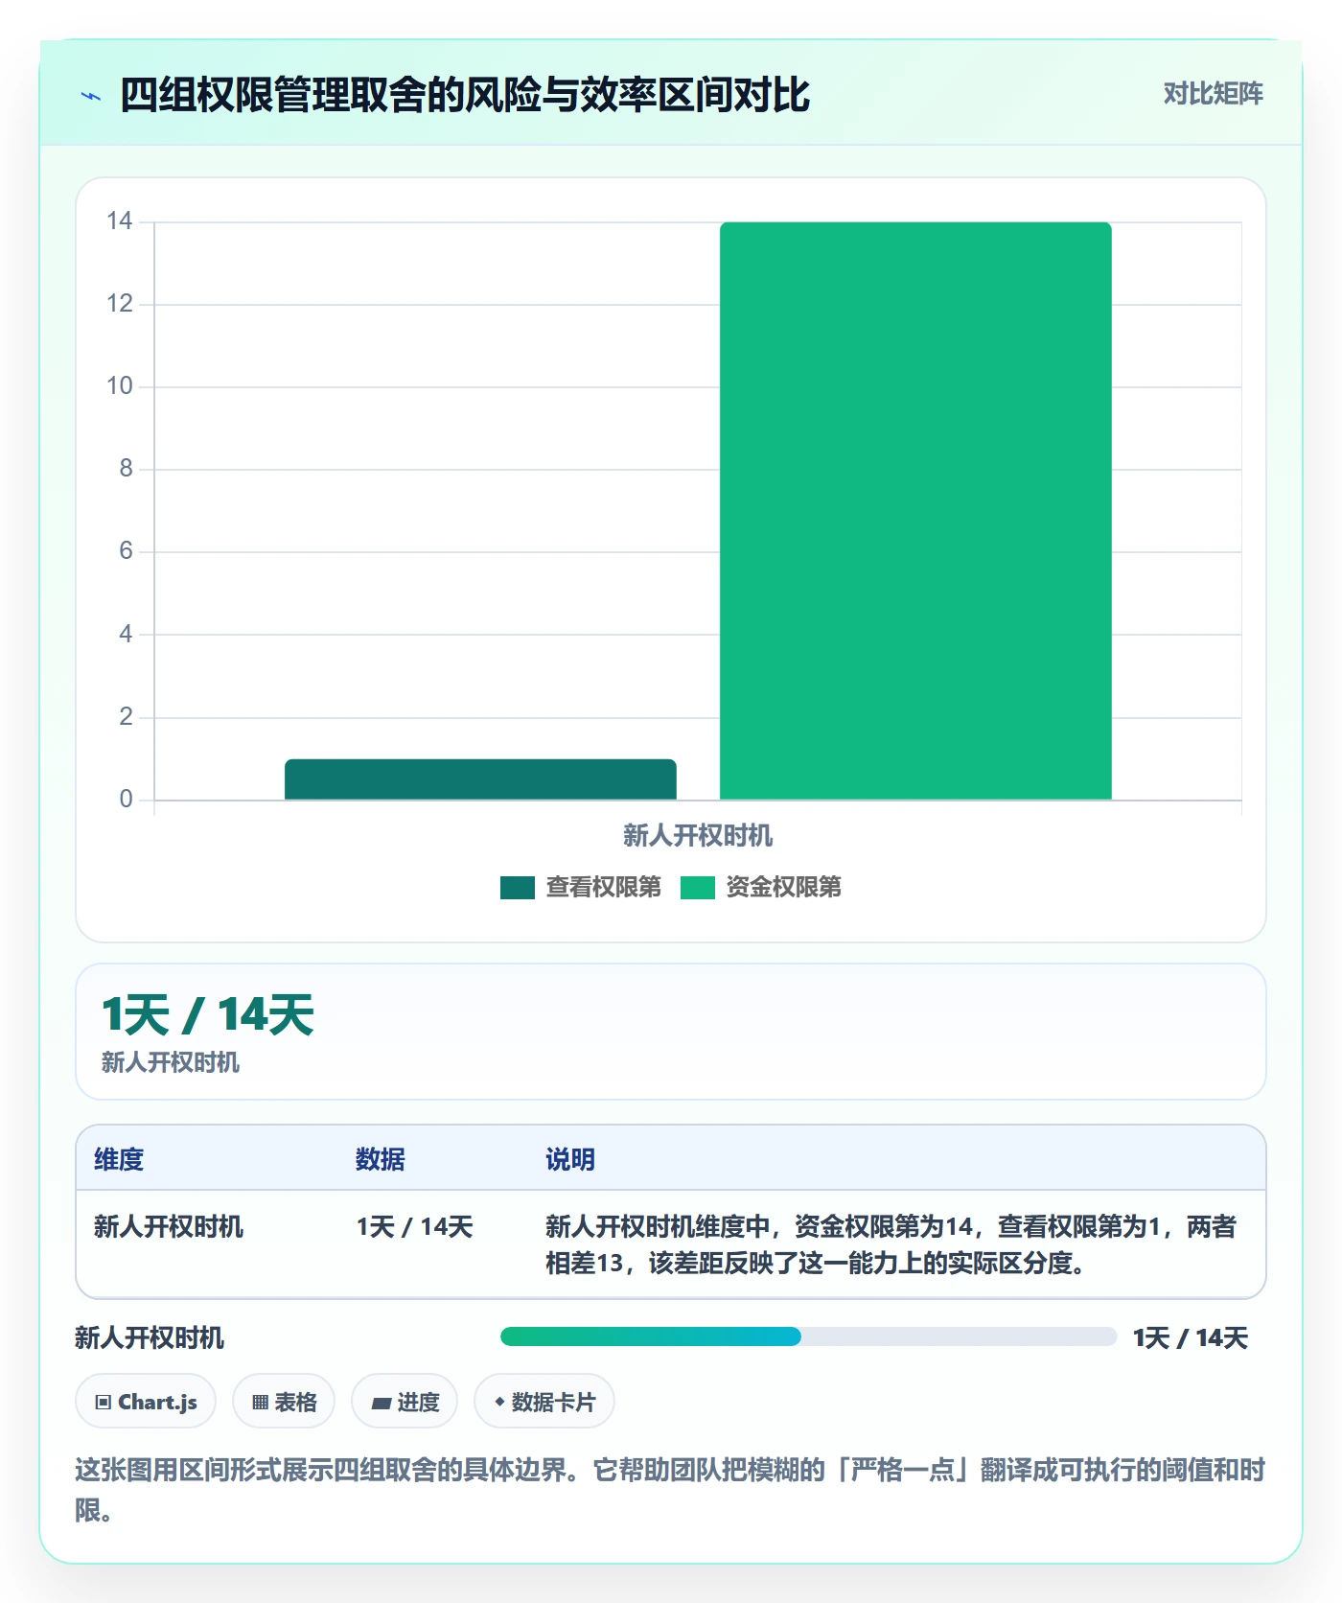This screenshot has width=1342, height=1603.
Task: Click the 对比矩阵 label in header
Action: [1213, 94]
